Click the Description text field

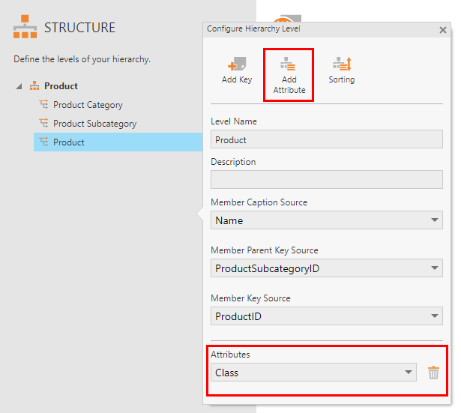point(326,180)
